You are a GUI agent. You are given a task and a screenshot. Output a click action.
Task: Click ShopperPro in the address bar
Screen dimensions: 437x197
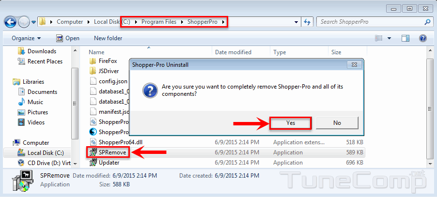[x=203, y=22]
